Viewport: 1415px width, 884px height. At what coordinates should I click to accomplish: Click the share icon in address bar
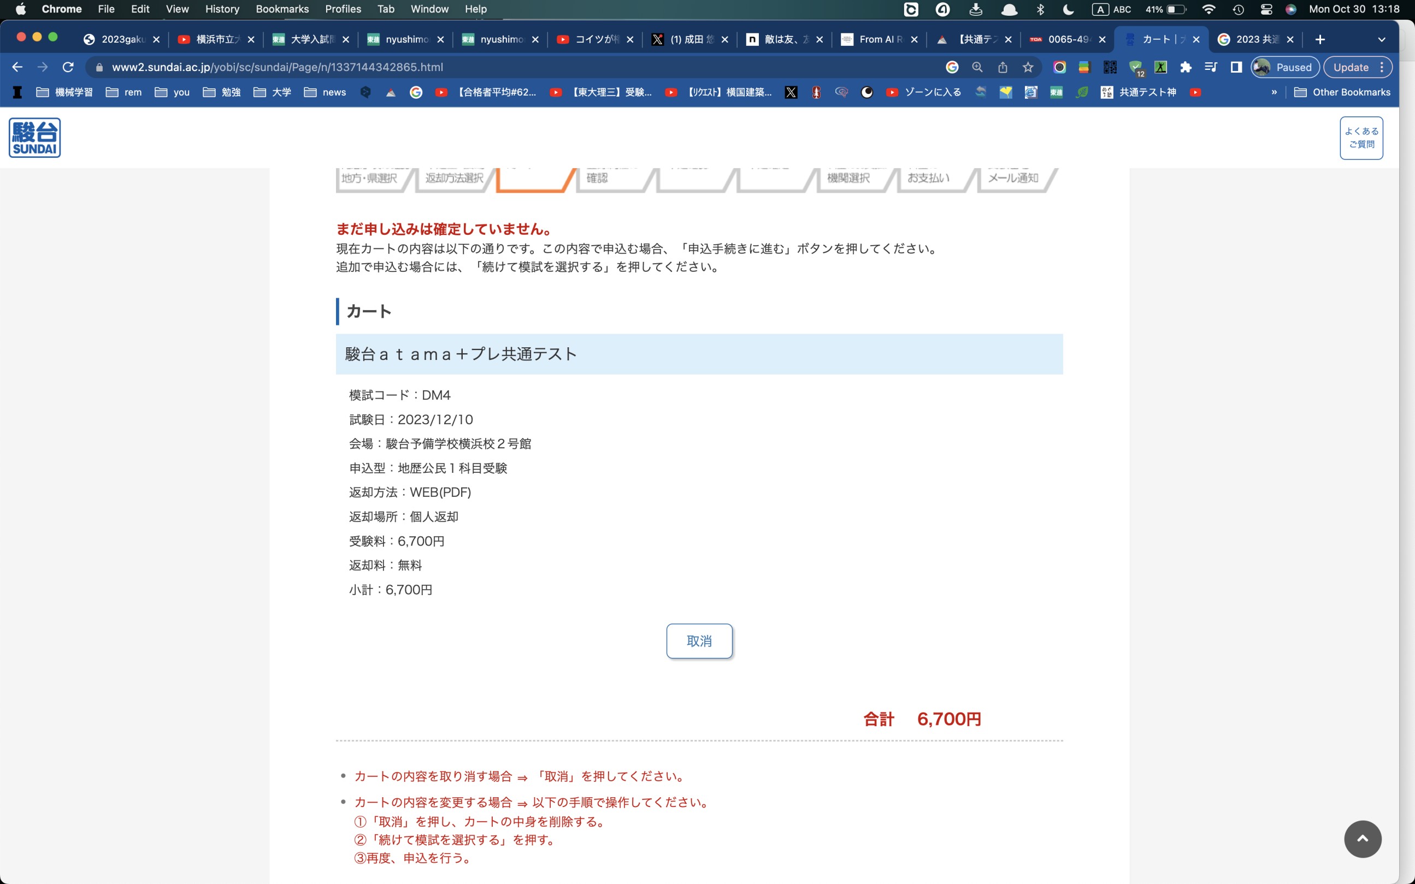tap(1003, 67)
